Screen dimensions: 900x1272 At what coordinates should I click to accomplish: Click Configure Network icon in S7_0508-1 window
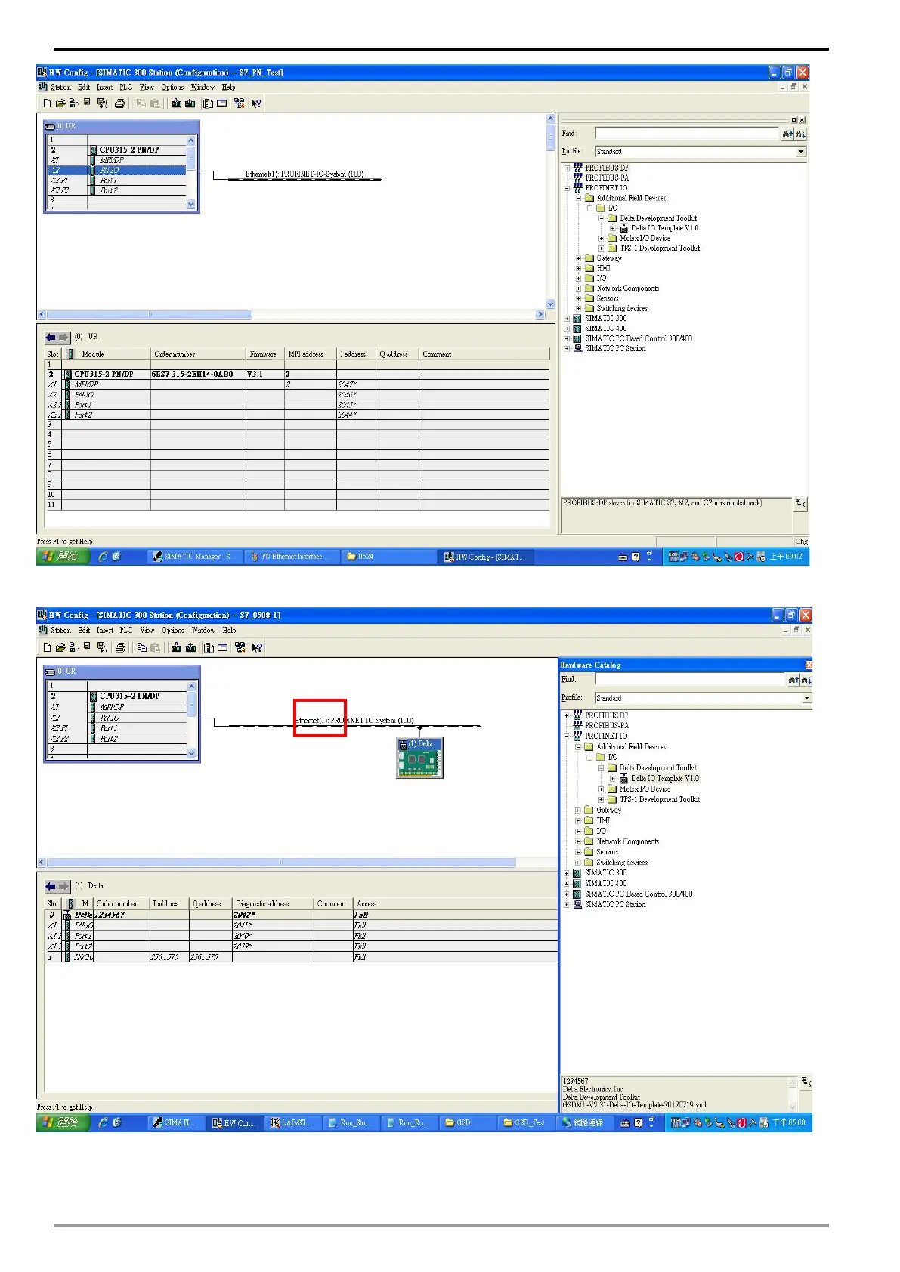(x=240, y=647)
